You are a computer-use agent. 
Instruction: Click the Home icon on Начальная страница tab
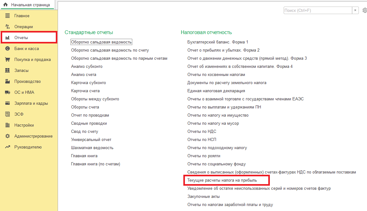point(5,5)
